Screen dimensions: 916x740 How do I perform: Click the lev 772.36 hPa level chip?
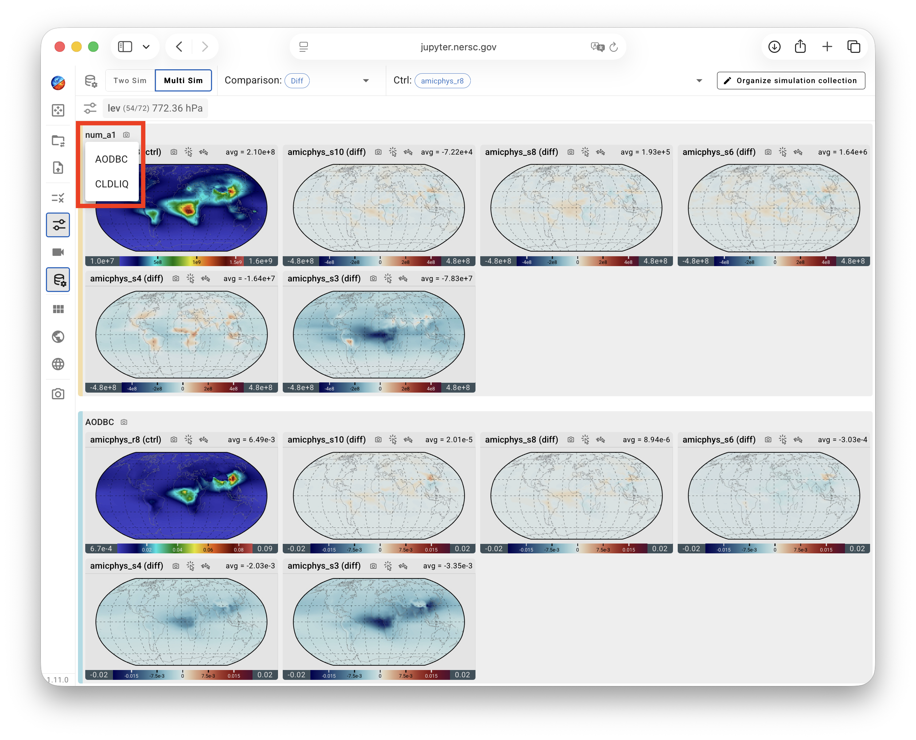155,108
